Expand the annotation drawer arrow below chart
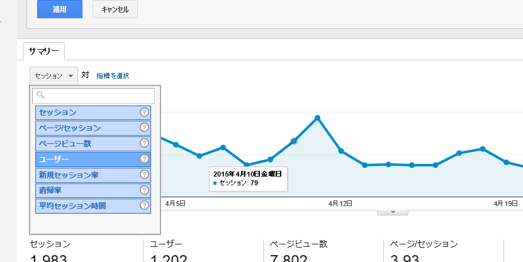Viewport: 523px width, 262px height. point(392,212)
